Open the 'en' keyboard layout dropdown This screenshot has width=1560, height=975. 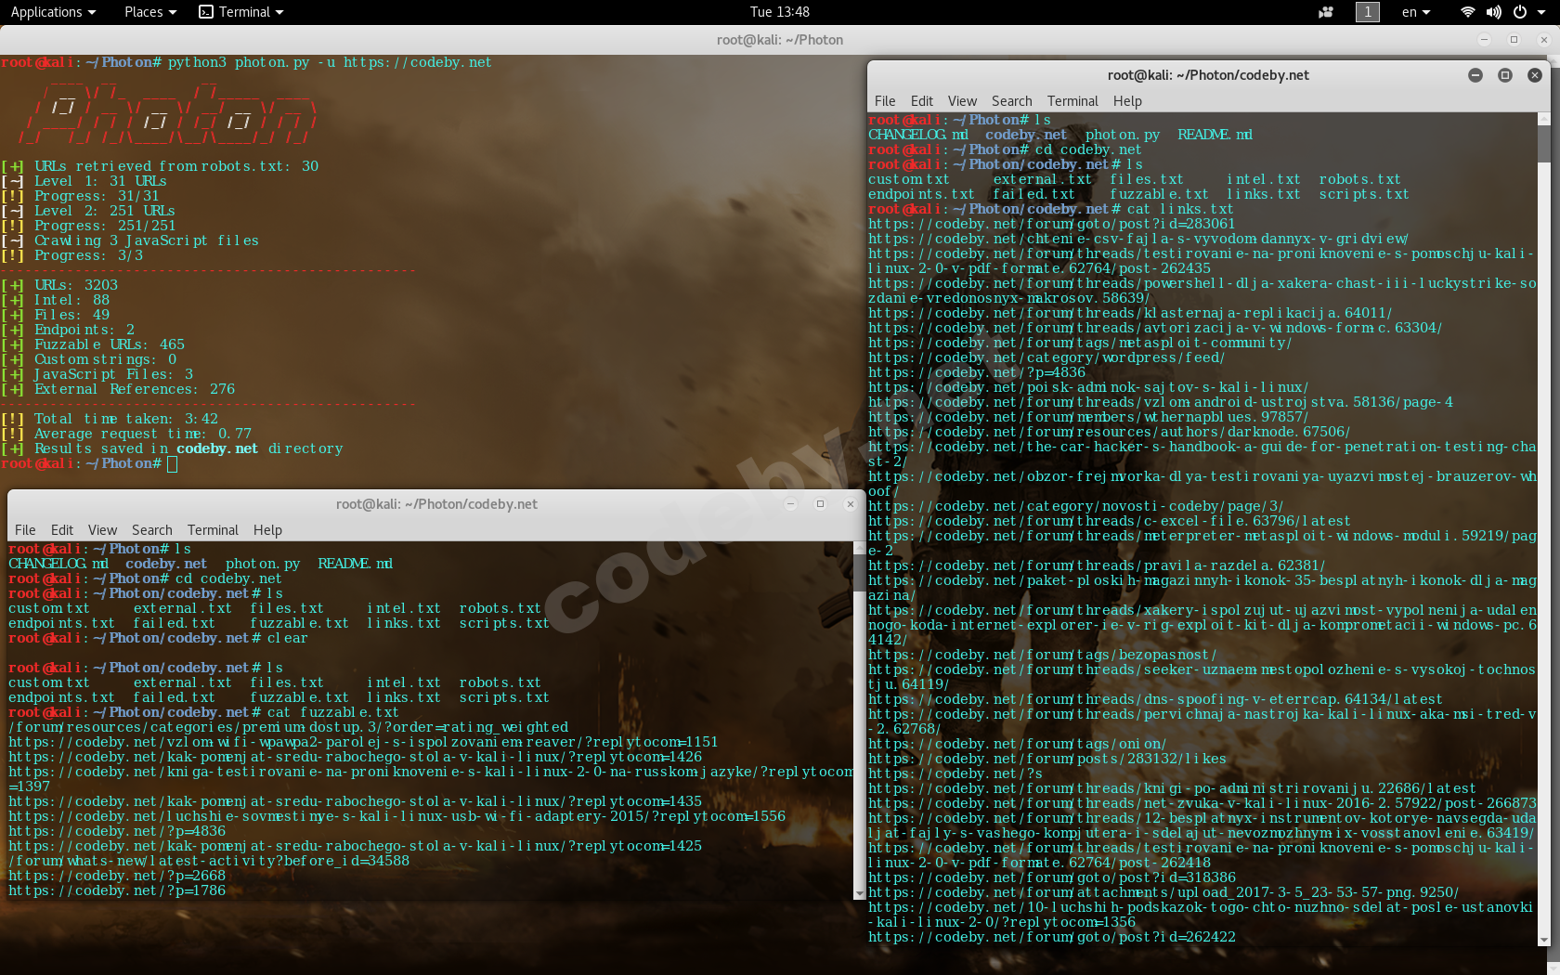[x=1415, y=12]
